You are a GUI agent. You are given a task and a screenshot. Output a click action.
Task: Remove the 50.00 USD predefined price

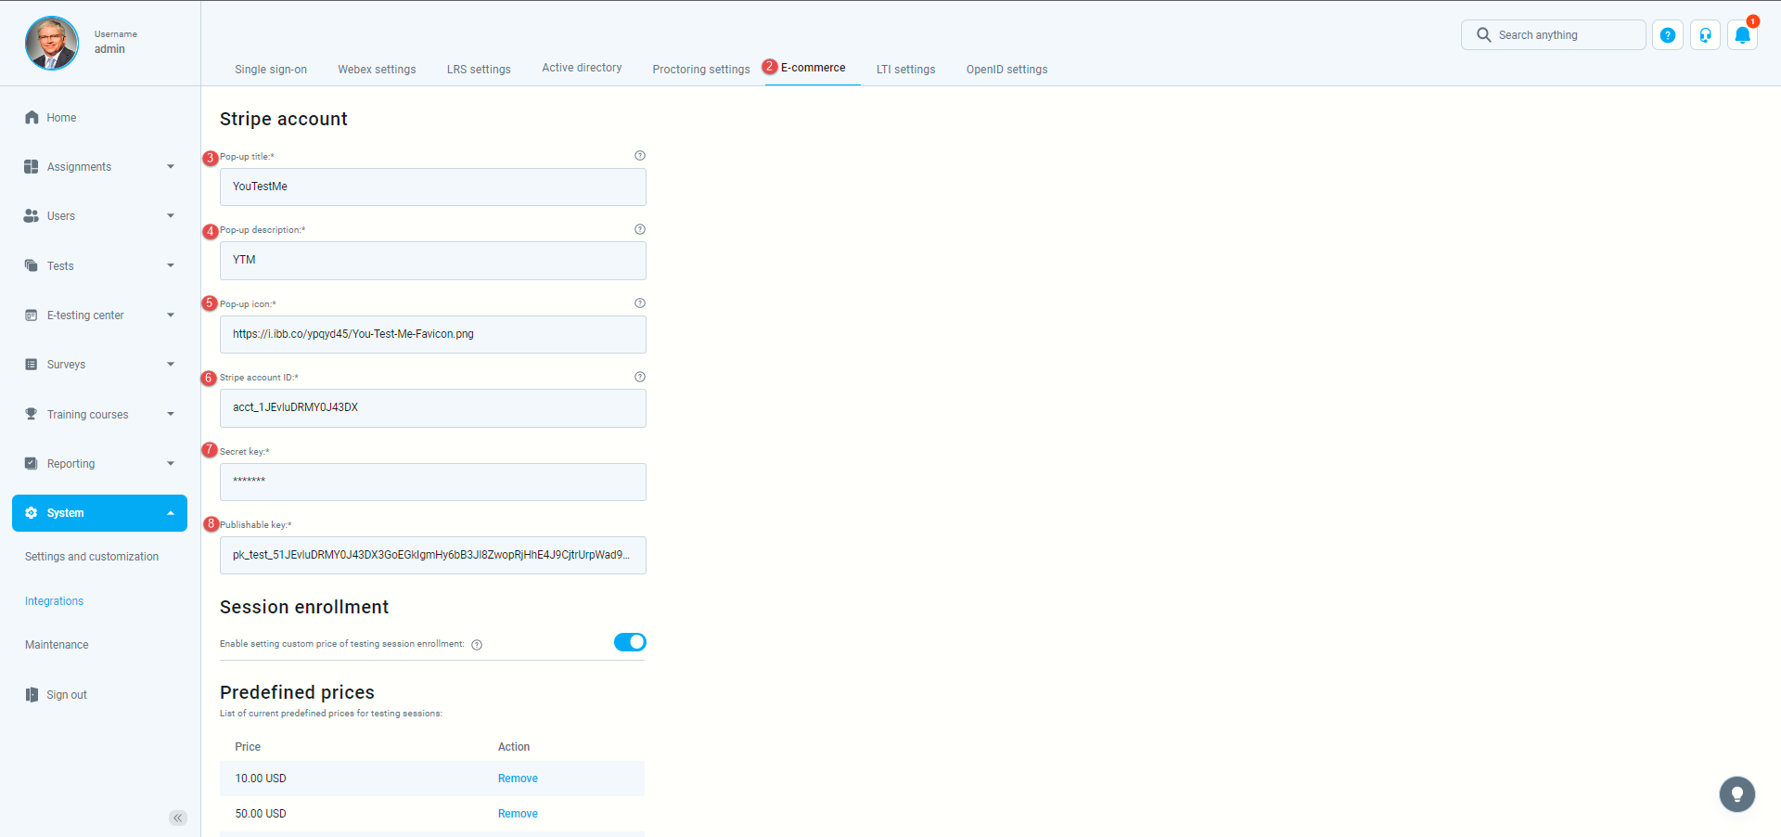518,814
